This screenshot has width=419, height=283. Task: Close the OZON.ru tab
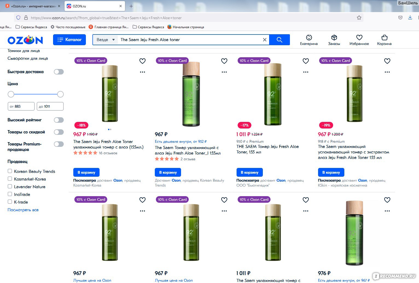pos(121,6)
